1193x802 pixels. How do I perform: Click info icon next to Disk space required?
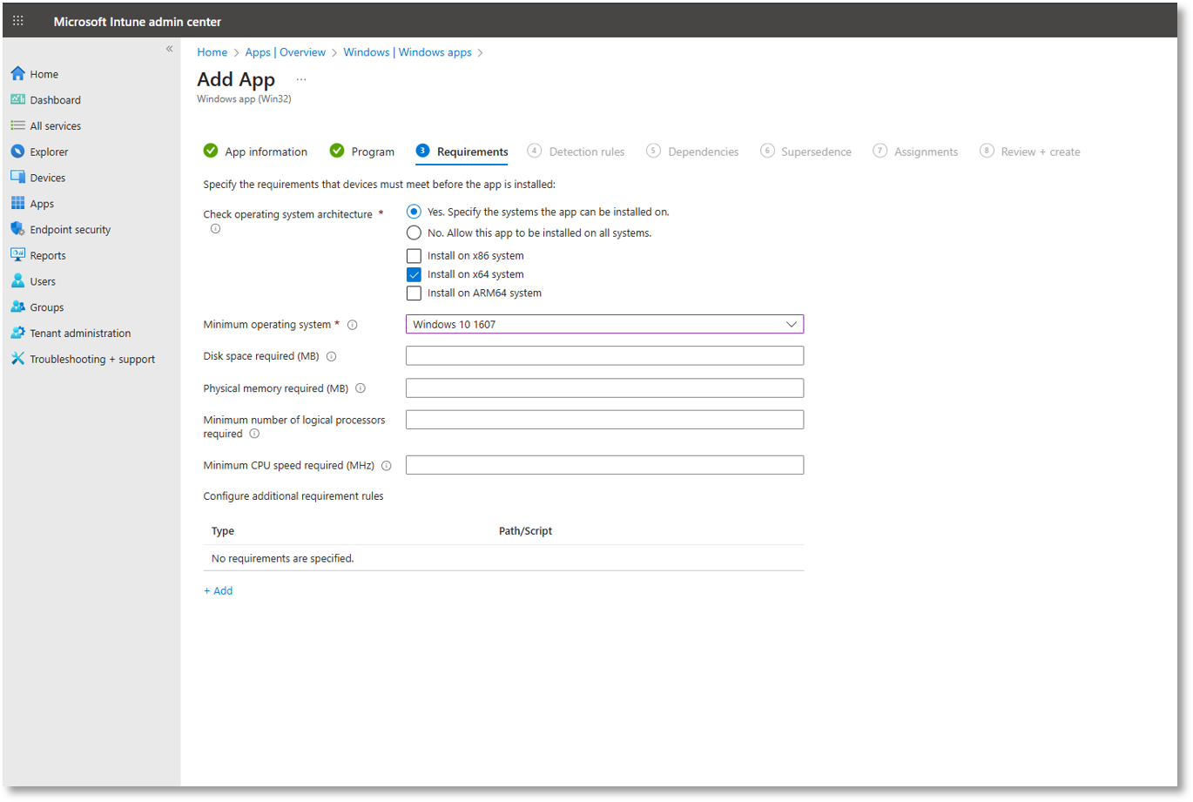331,356
